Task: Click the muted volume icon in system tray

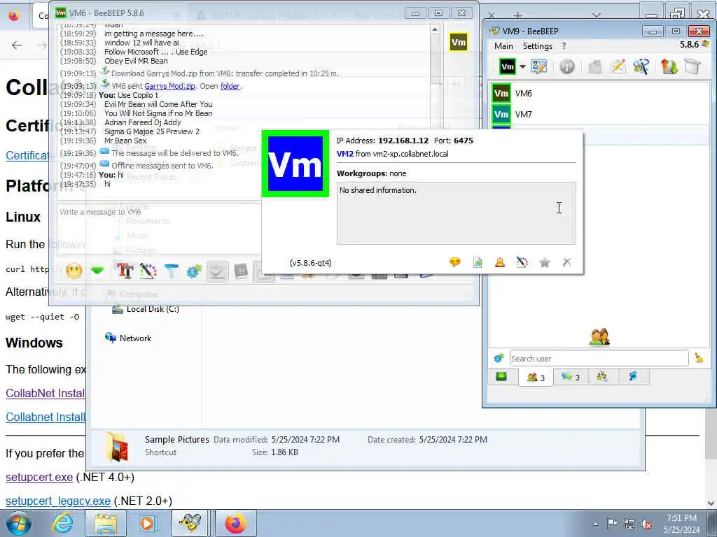Action: point(646,524)
